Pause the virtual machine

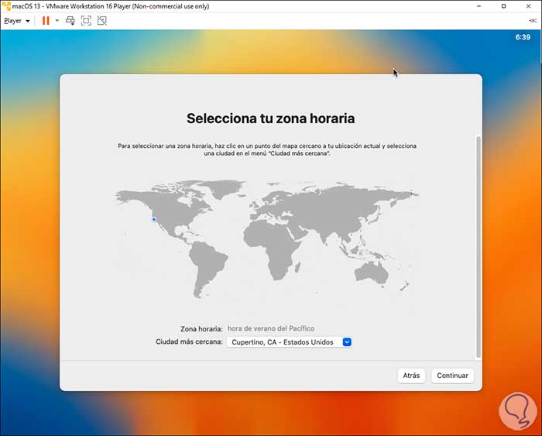(x=46, y=21)
